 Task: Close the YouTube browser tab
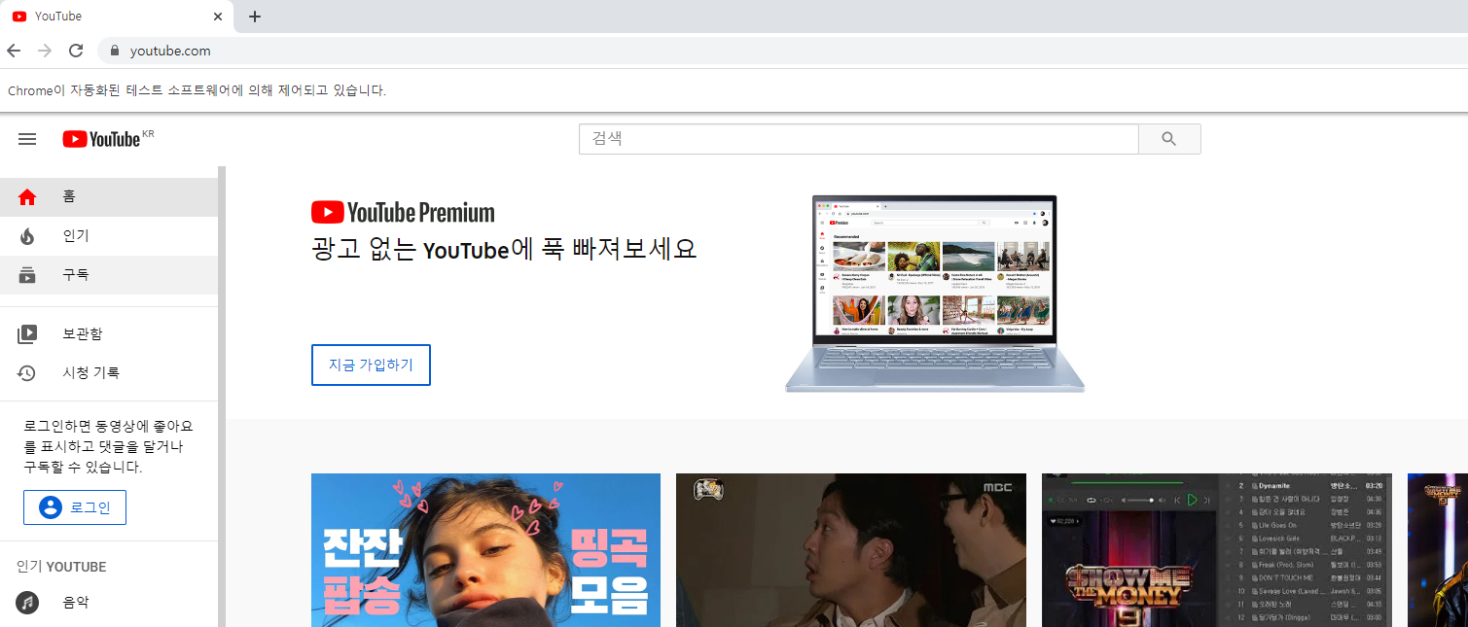click(217, 17)
